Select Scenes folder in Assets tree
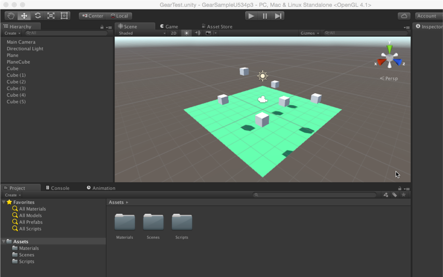Screen dimensions: 443x277 (23, 255)
